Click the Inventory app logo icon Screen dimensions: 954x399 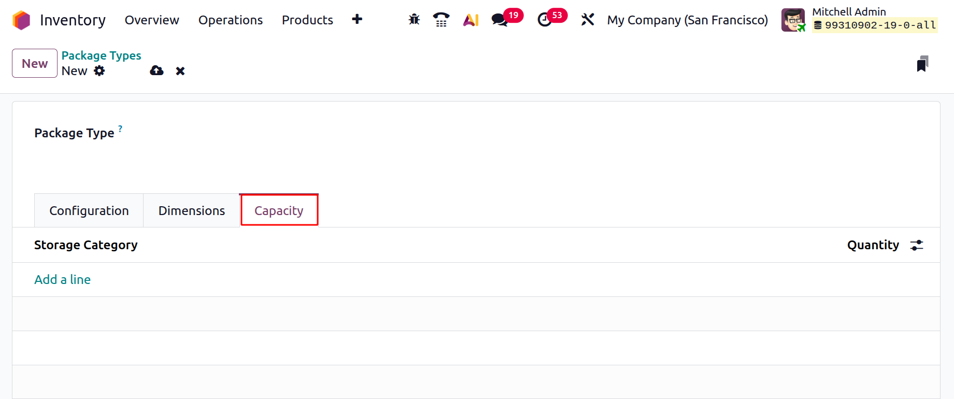[21, 20]
